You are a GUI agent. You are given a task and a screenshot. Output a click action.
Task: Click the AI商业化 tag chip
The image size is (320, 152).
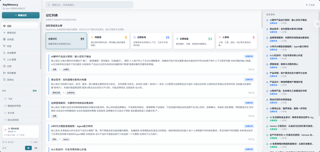click(x=71, y=93)
